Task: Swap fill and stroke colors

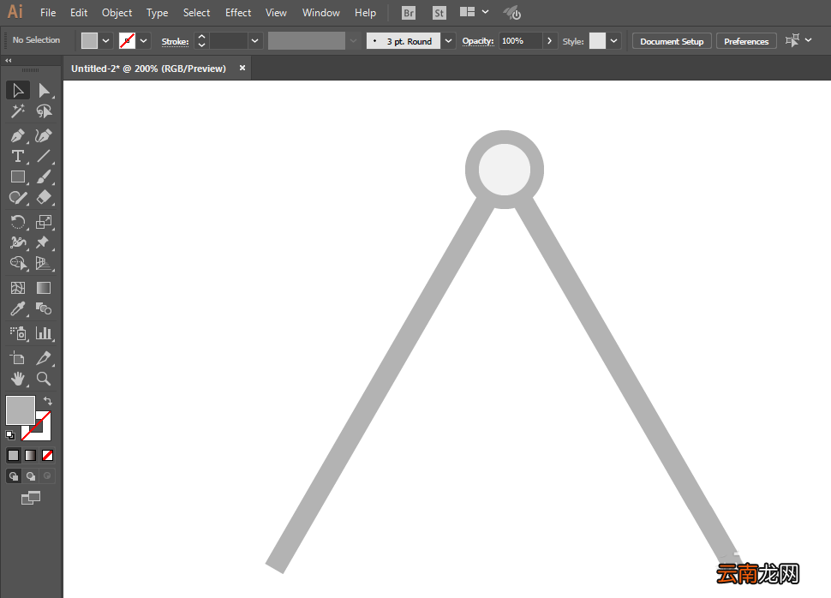Action: point(48,401)
